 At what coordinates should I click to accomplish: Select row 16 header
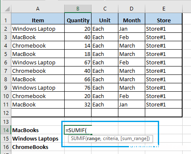5,147
